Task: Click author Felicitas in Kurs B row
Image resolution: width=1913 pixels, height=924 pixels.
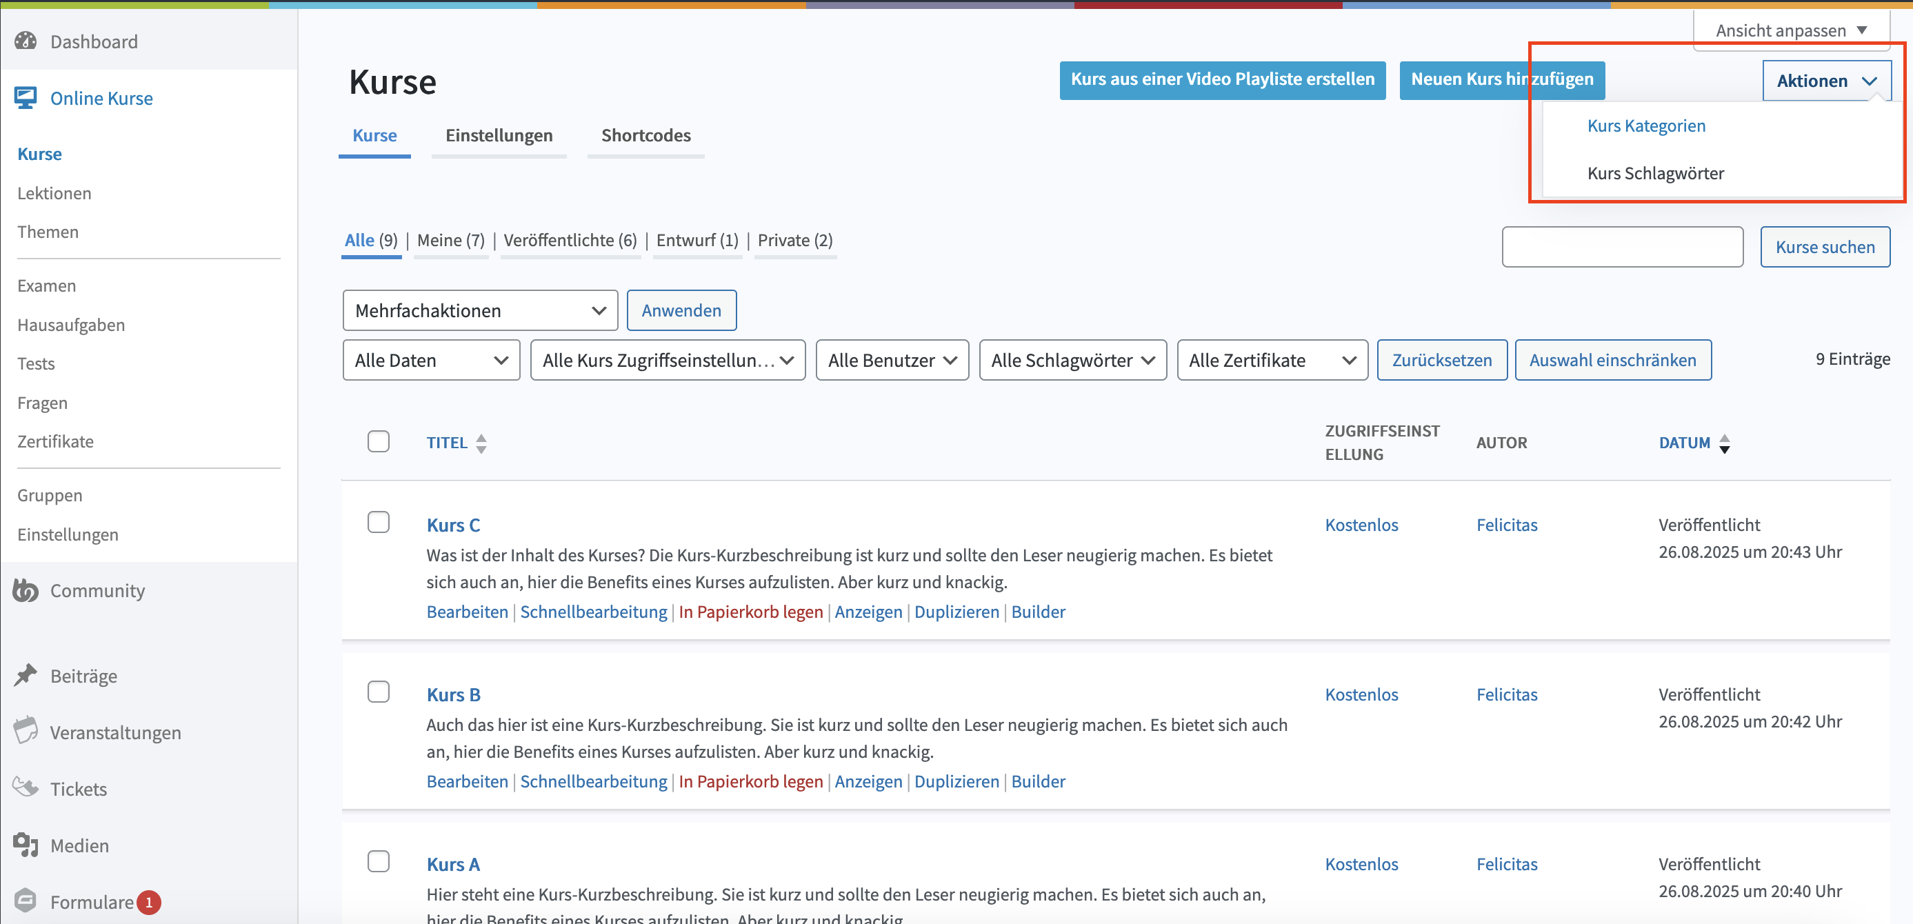Action: point(1507,694)
